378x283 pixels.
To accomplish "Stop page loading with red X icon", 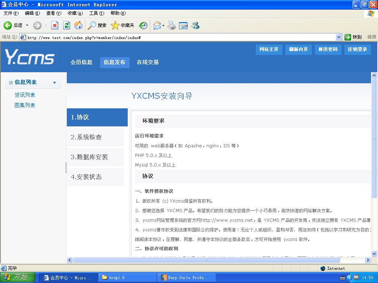I will point(55,25).
